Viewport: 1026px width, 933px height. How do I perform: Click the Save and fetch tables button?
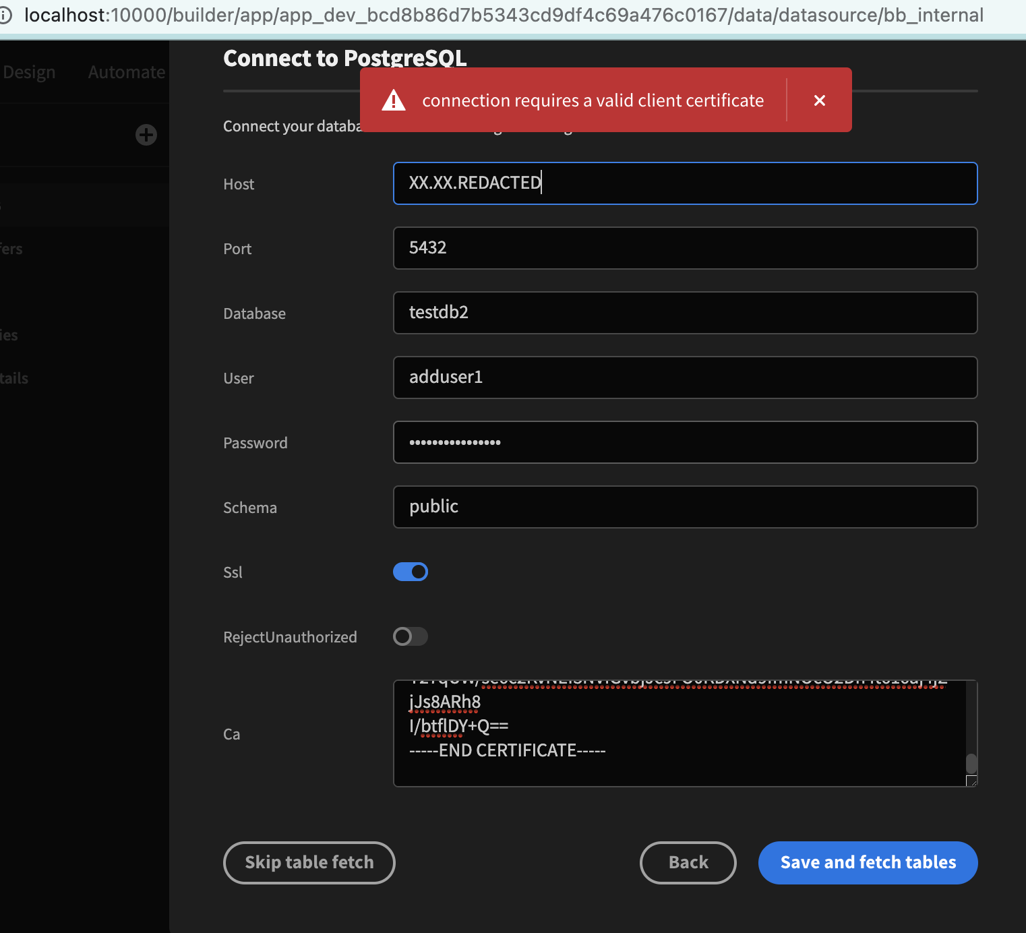coord(868,862)
